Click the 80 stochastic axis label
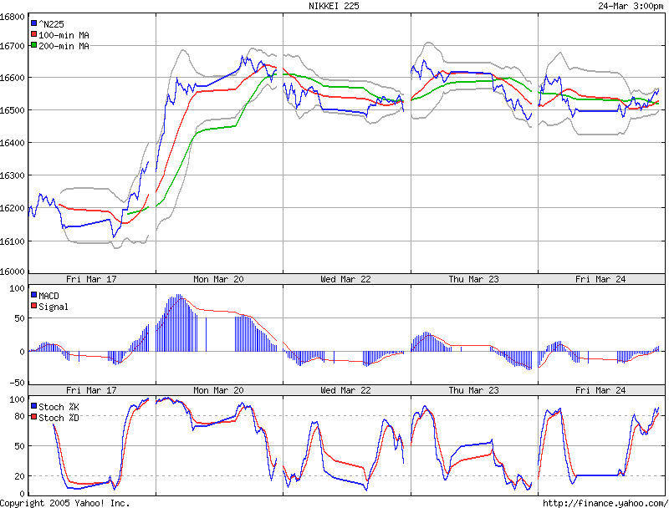The height and width of the screenshot is (508, 669). point(19,416)
